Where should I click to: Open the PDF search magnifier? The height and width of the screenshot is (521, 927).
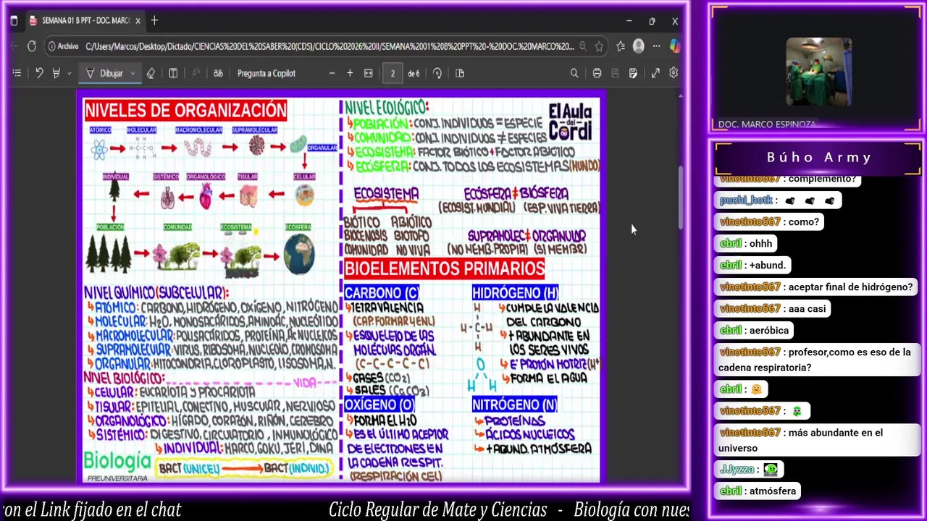point(574,73)
